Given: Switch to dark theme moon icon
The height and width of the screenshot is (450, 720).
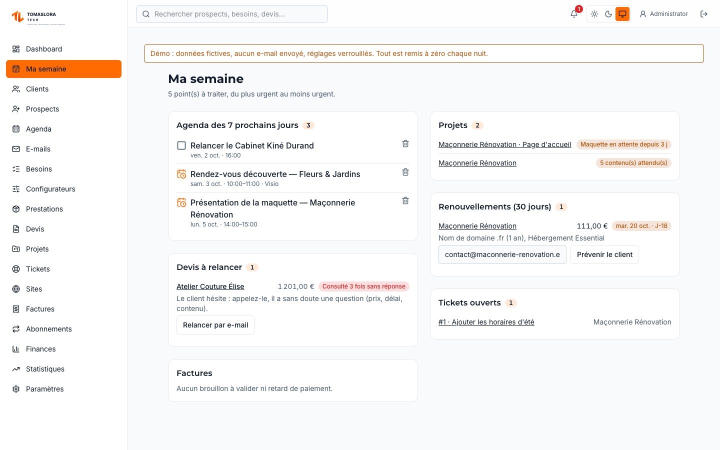Looking at the screenshot, I should [608, 14].
